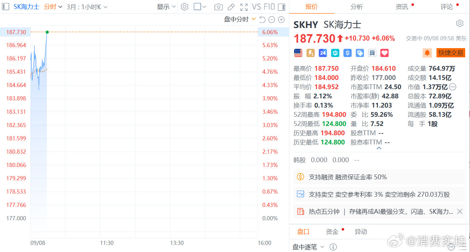The image size is (470, 252).
Task: Click the blue price tag icon
Action: click(360, 53)
